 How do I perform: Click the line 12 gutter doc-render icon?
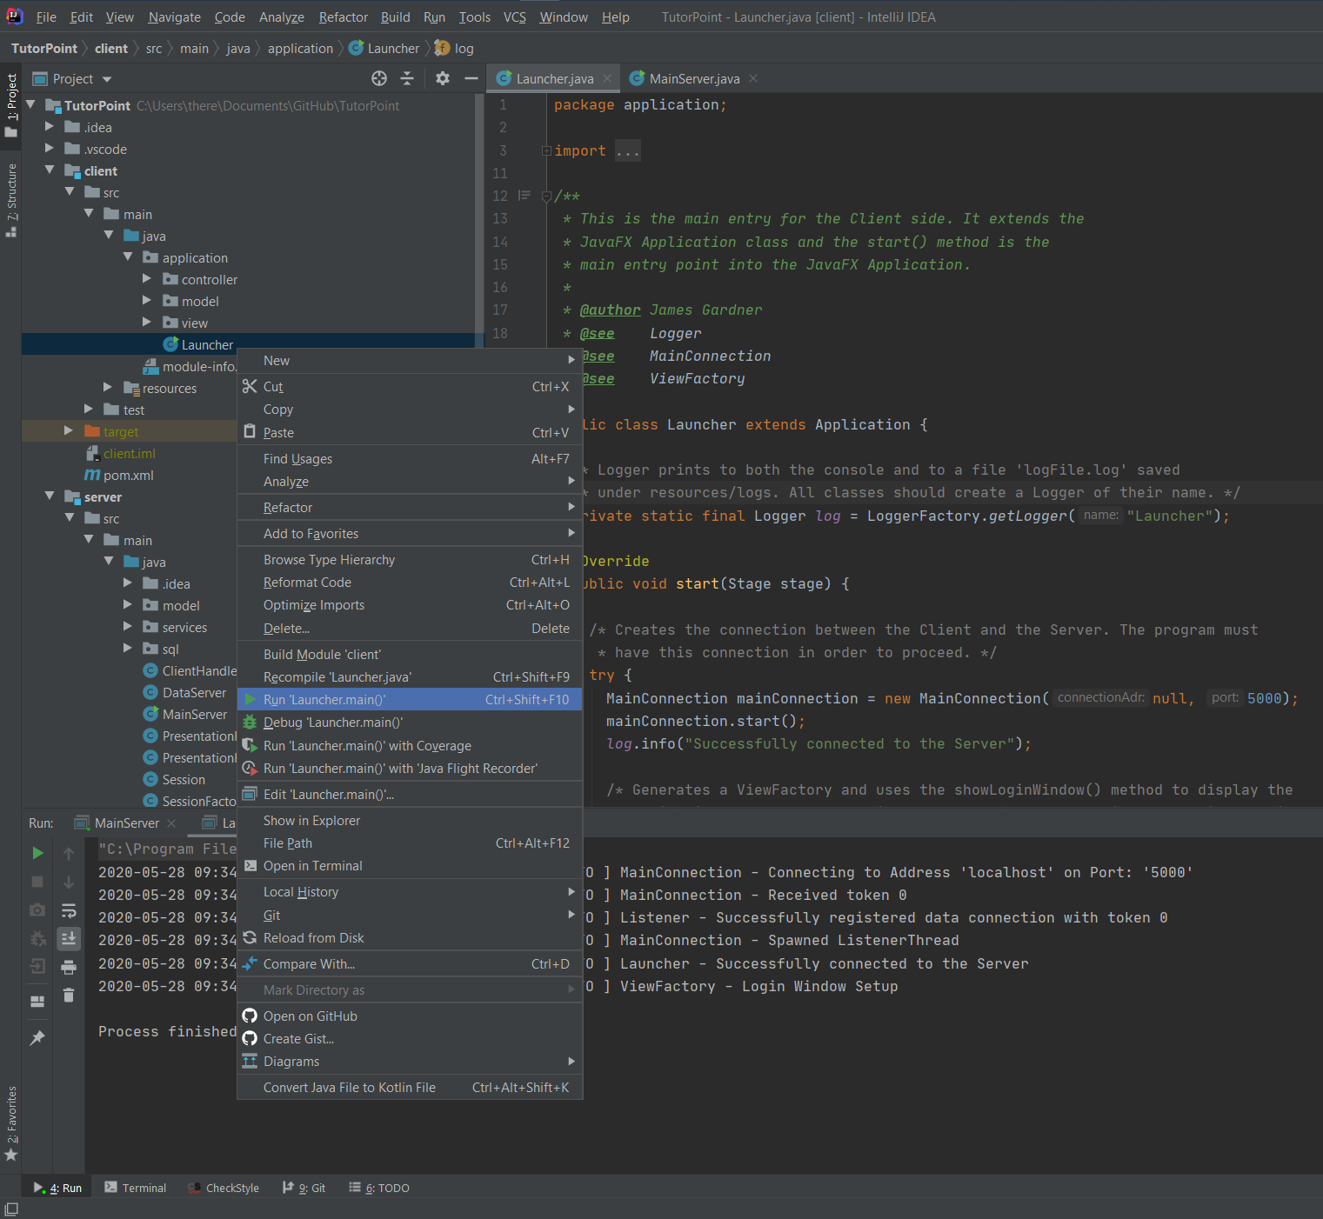pos(524,196)
